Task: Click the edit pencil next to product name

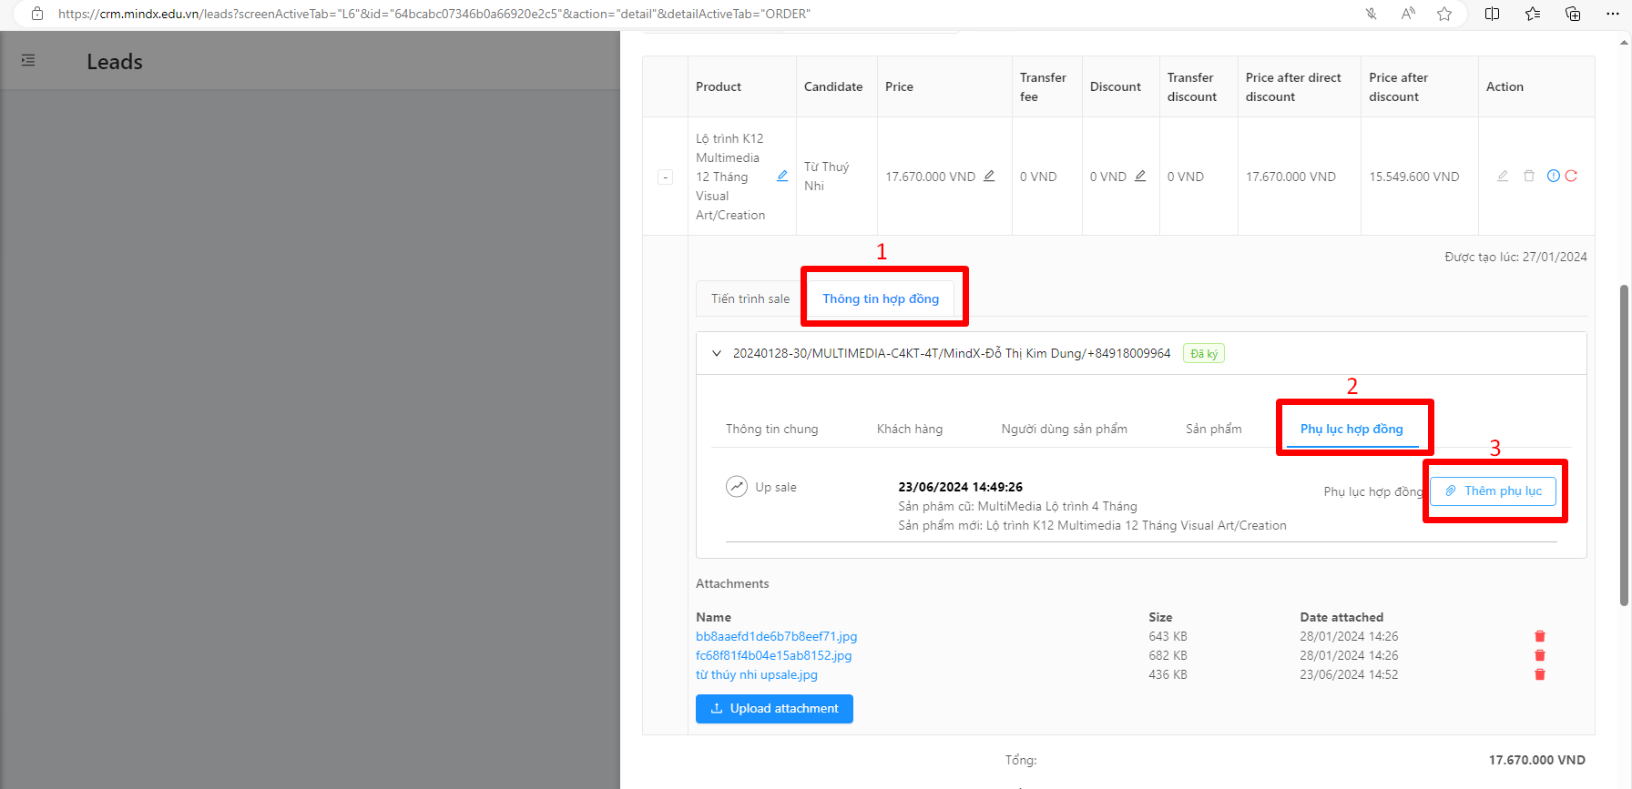Action: [x=781, y=177]
